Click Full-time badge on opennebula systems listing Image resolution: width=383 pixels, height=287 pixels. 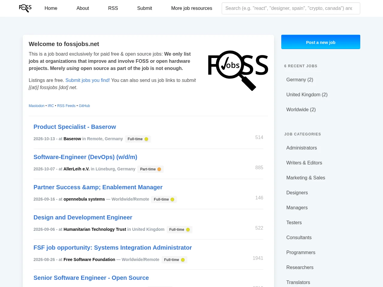[164, 199]
